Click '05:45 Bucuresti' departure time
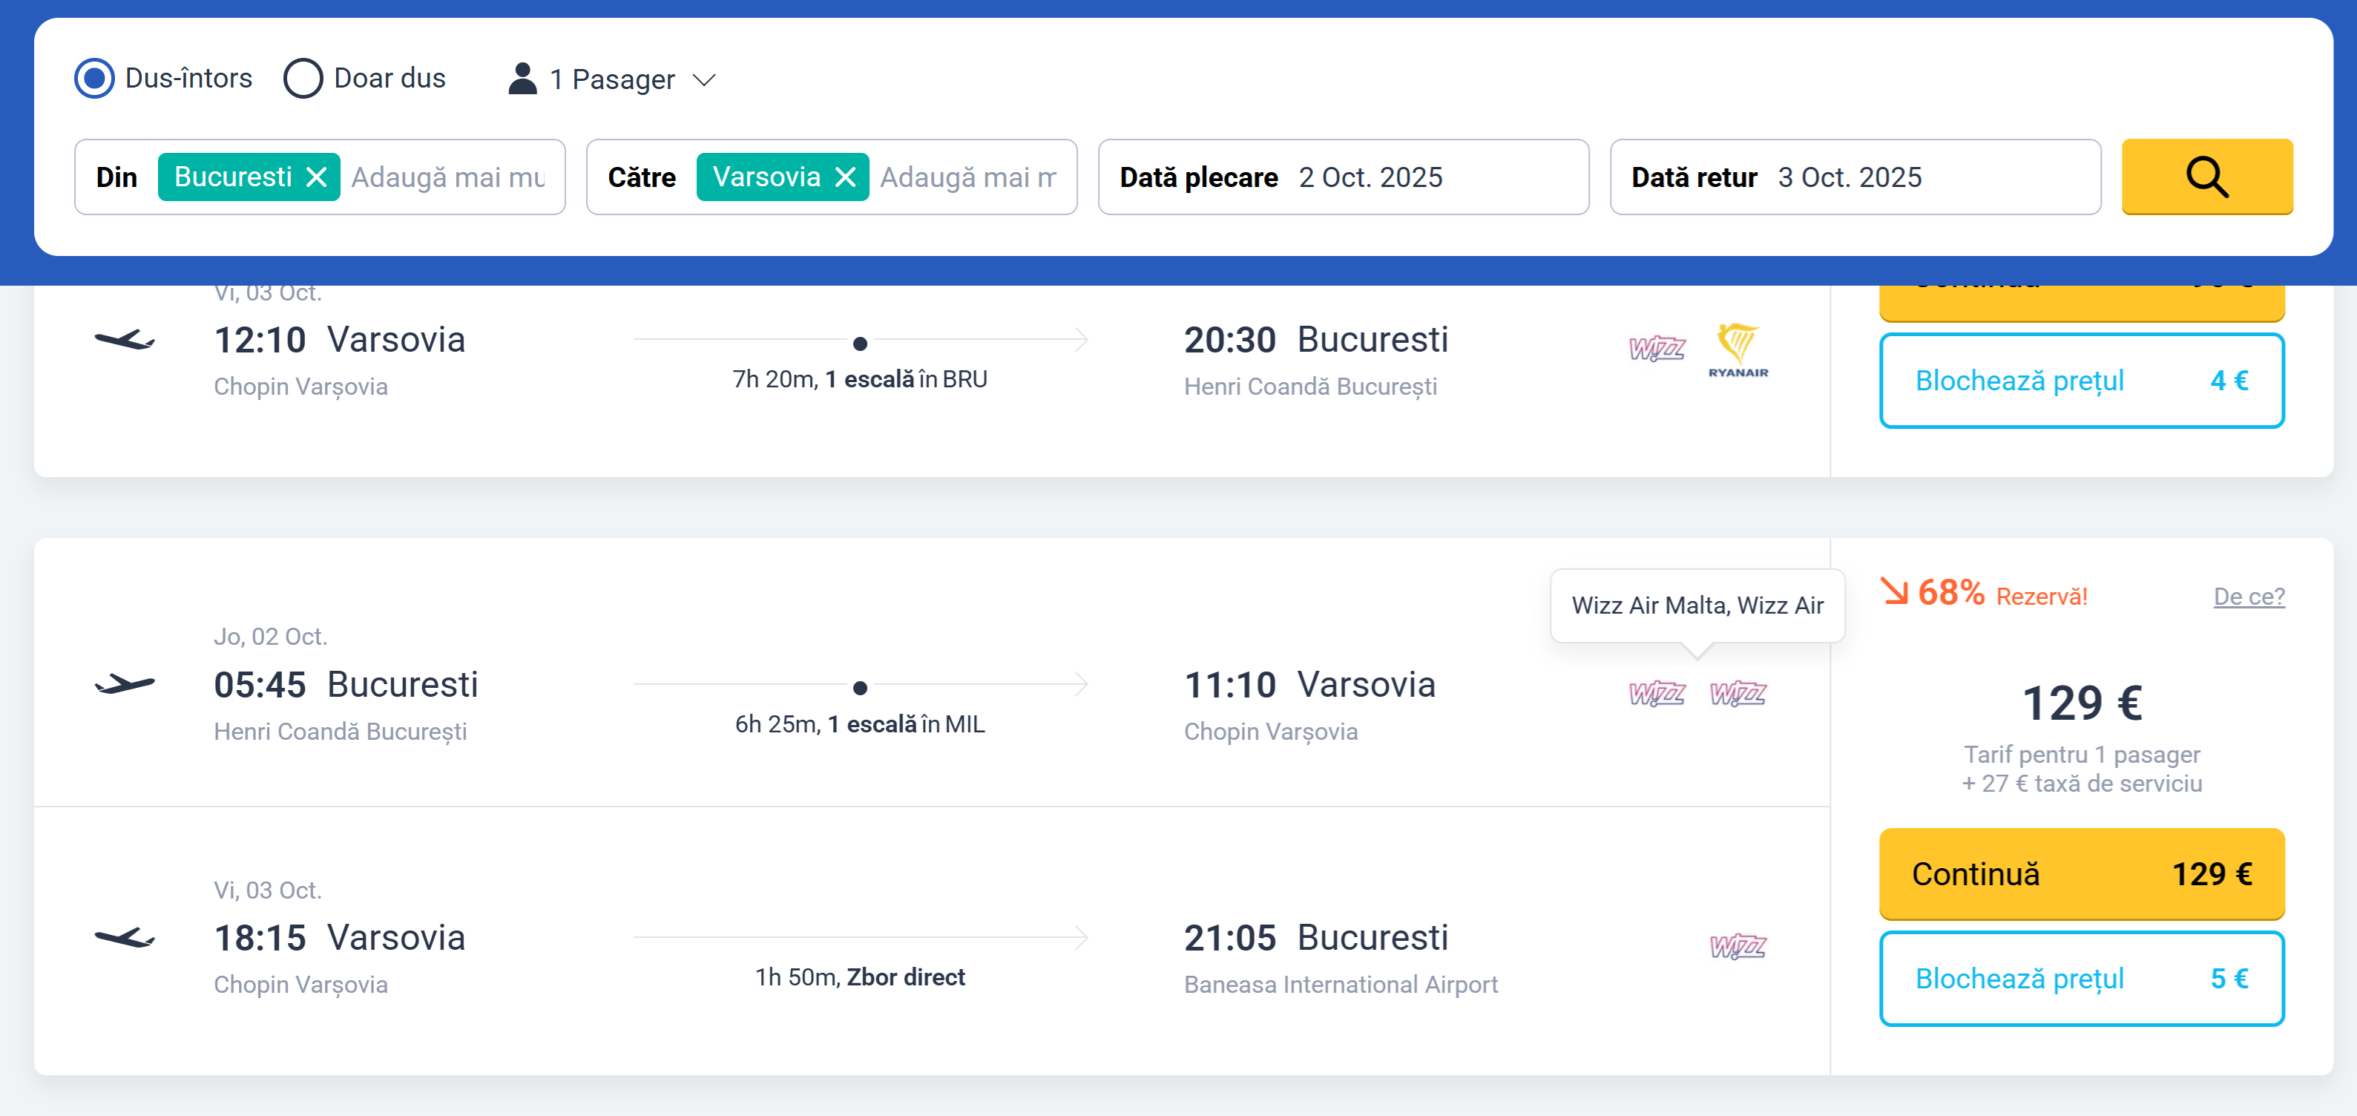This screenshot has width=2357, height=1116. 346,685
